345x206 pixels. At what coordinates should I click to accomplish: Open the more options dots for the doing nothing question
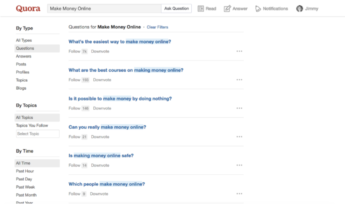point(240,108)
